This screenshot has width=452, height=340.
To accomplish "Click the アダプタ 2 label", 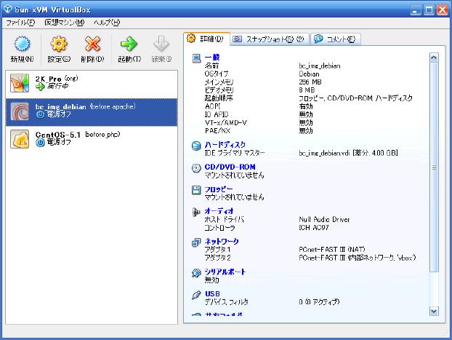I will (x=217, y=258).
